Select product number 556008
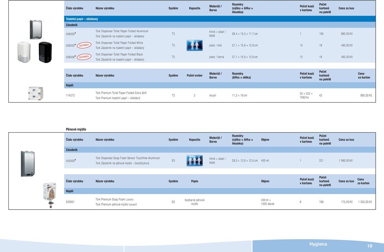Viewport: 384px width, 252px height. pyautogui.click(x=70, y=57)
